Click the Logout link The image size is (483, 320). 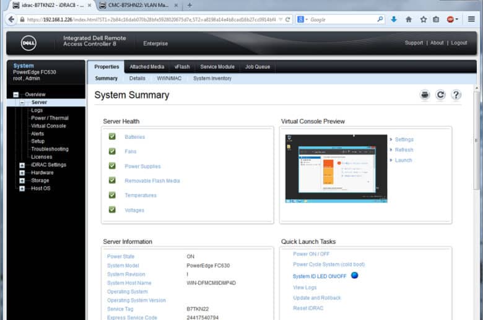click(x=459, y=43)
